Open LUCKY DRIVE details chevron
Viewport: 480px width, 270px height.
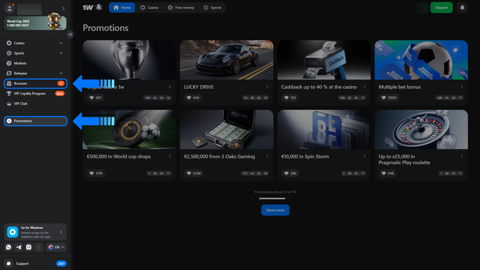(267, 87)
